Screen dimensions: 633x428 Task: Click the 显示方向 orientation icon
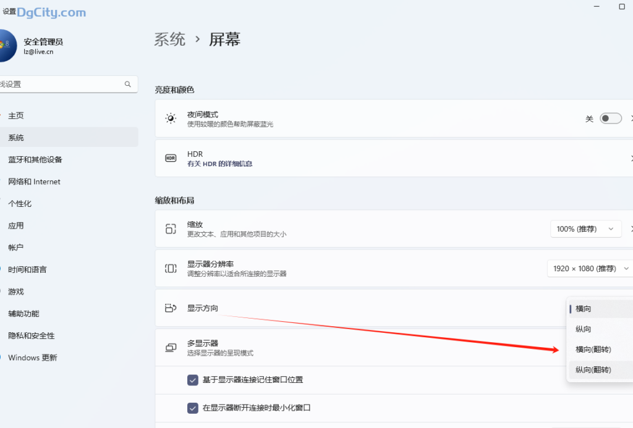(169, 308)
